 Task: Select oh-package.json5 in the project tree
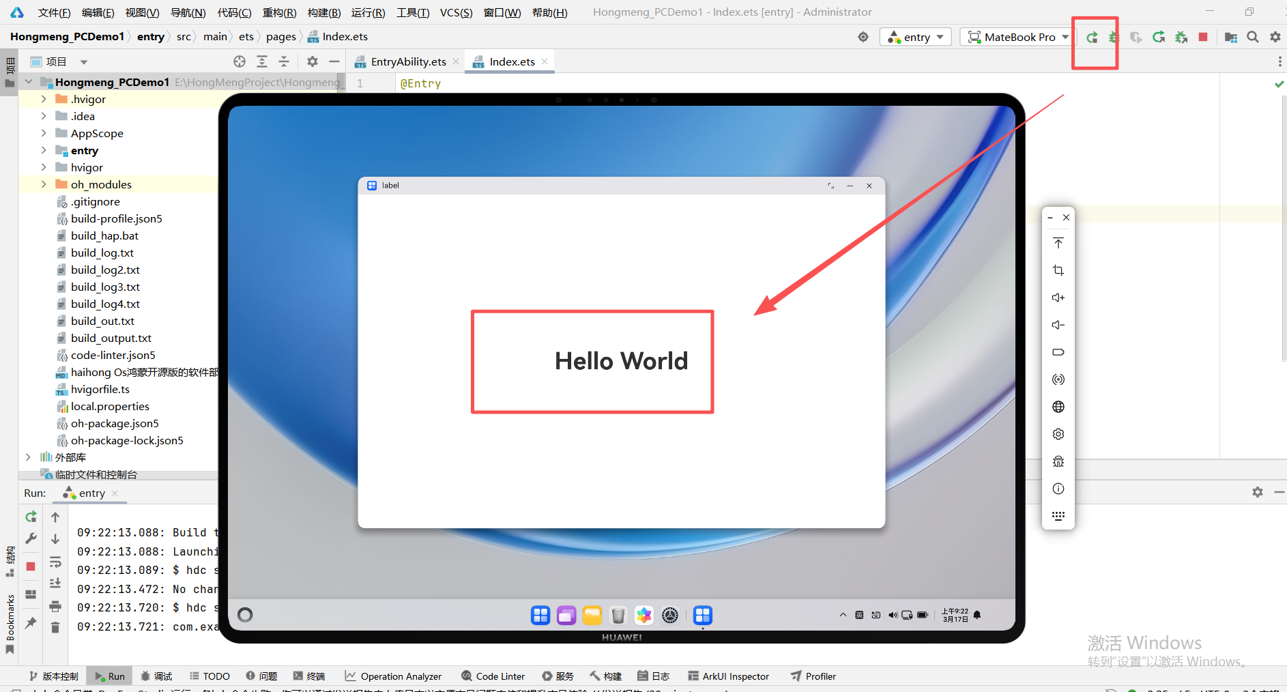(115, 423)
